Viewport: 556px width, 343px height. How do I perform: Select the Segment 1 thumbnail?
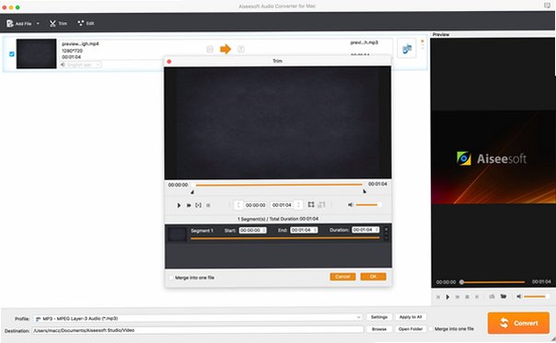[178, 234]
